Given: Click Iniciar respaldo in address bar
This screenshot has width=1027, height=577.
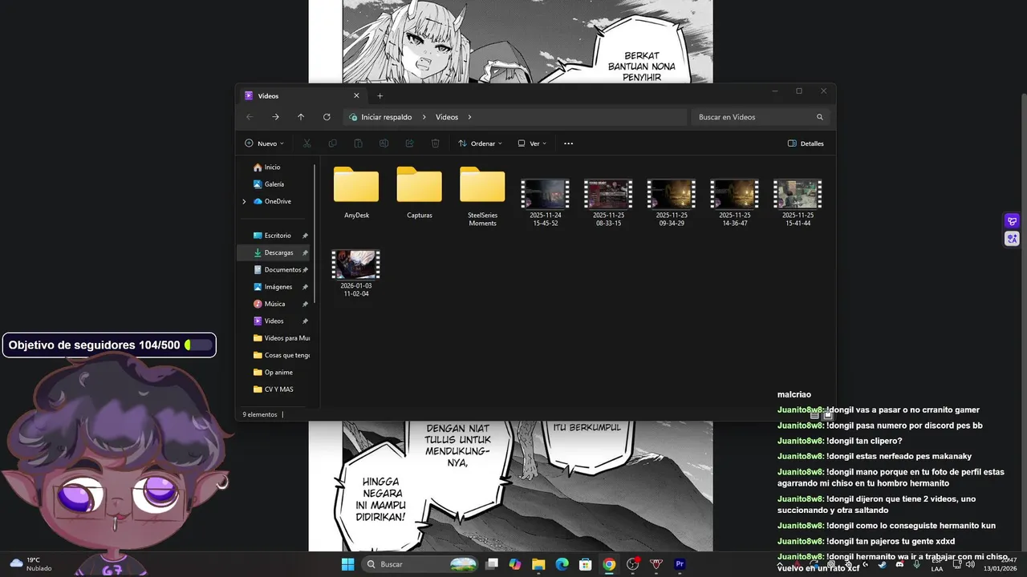Looking at the screenshot, I should (x=386, y=117).
